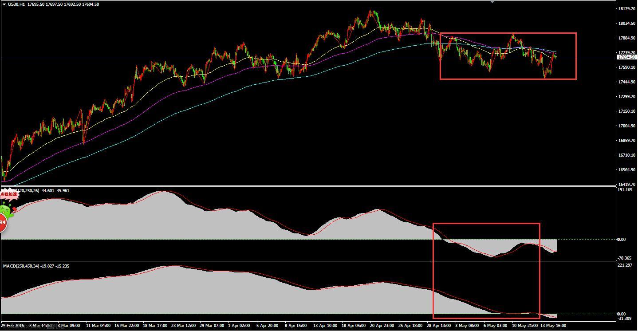Click the 17884.90 price scale label

626,38
